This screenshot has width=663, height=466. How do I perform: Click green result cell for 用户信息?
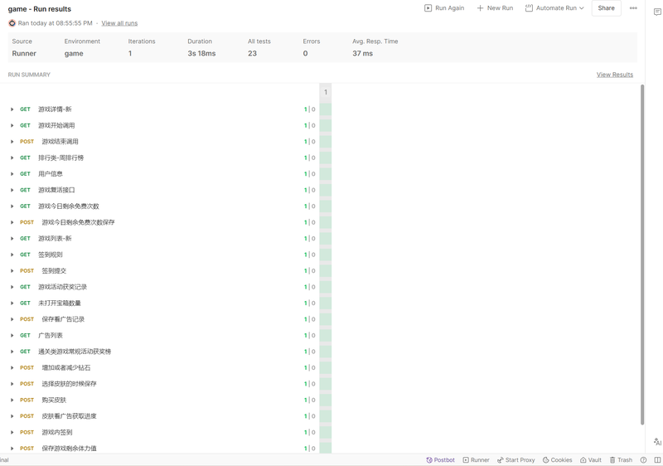[x=325, y=174]
